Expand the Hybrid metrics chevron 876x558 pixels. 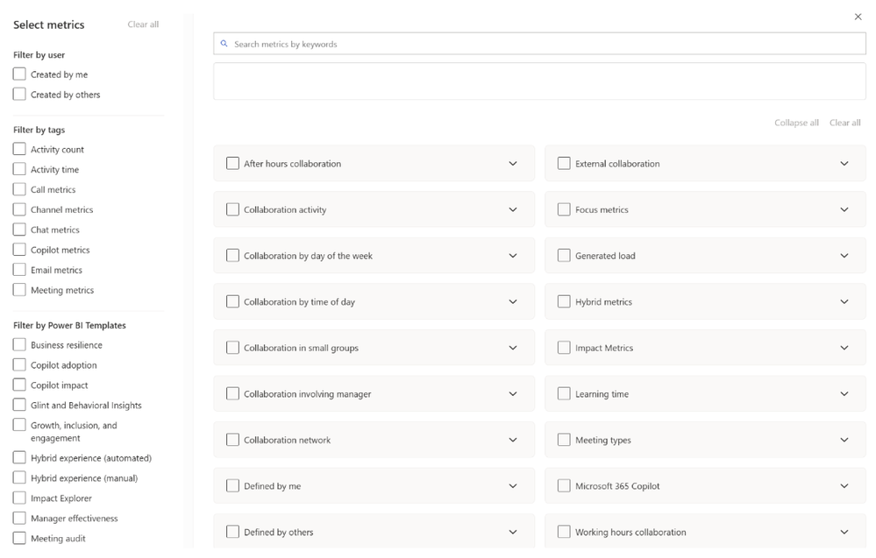844,302
